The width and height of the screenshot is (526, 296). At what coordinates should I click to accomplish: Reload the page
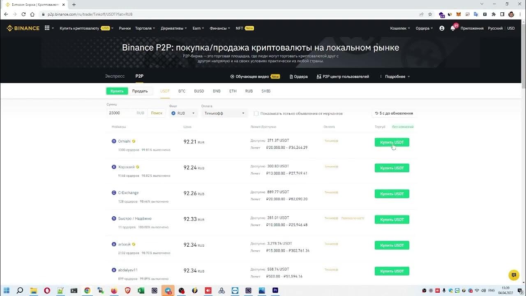pyautogui.click(x=23, y=14)
